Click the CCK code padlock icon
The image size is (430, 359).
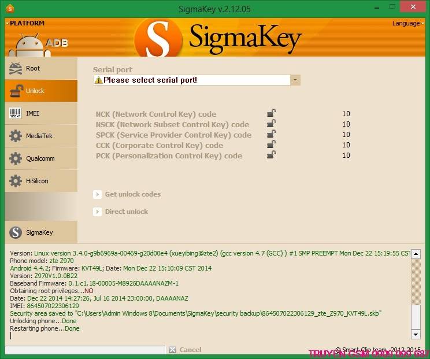[271, 145]
